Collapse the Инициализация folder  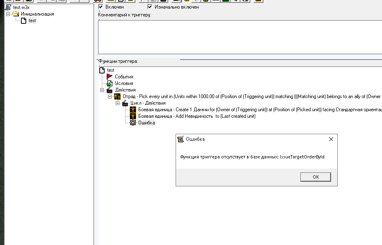click(8, 14)
